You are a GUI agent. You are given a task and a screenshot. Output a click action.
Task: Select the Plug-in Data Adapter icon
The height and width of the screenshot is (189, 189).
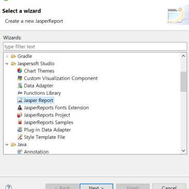pos(20,130)
